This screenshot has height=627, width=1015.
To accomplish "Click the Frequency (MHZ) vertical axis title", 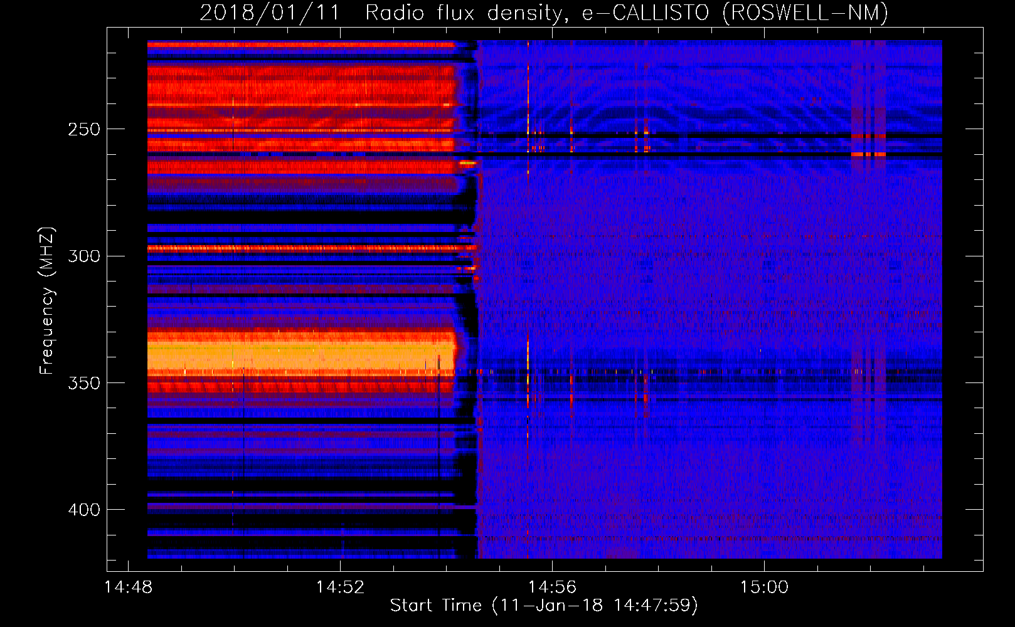I will click(47, 301).
